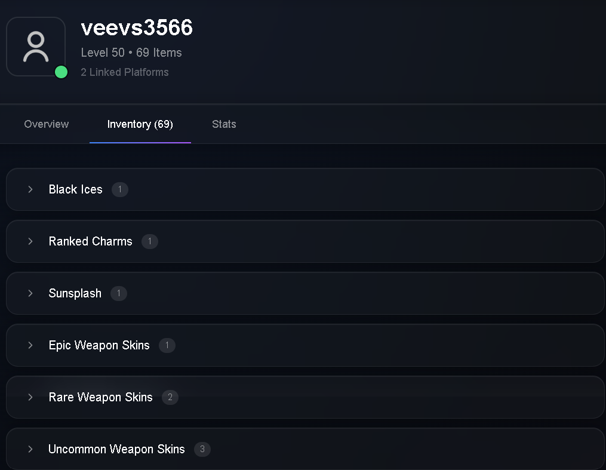Image resolution: width=606 pixels, height=470 pixels.
Task: Select the Inventory (69) tab
Action: click(140, 124)
